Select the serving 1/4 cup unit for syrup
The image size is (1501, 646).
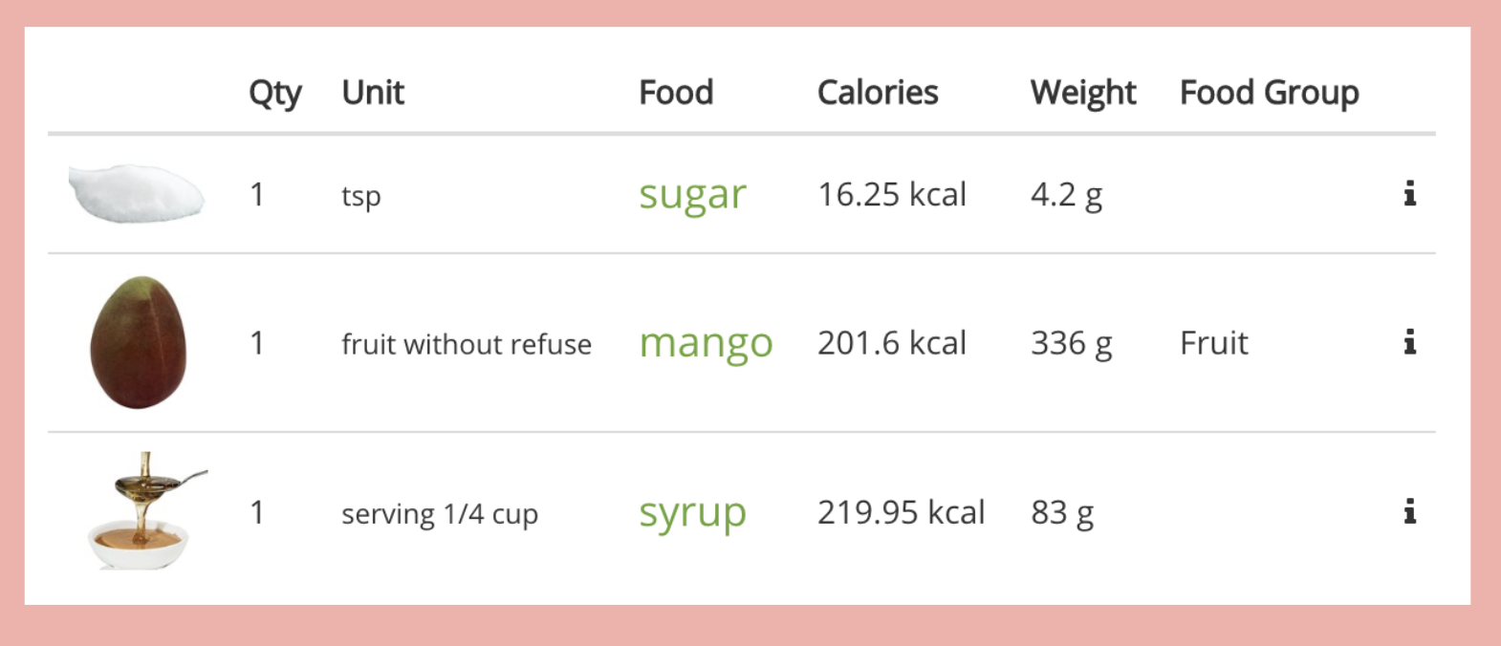441,514
